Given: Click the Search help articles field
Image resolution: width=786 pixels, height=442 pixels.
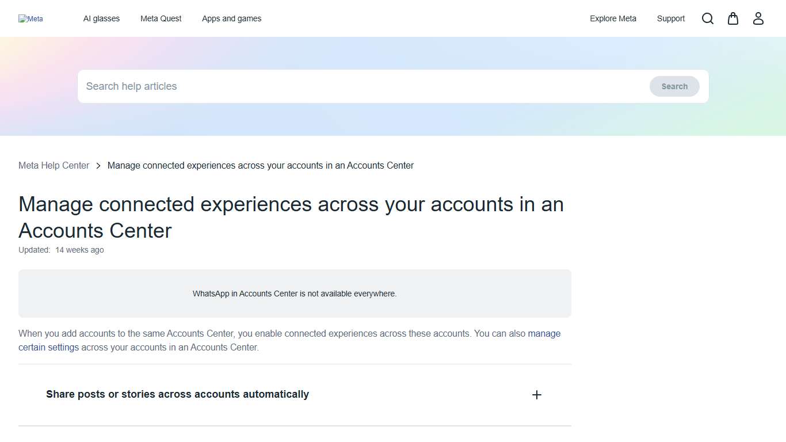Looking at the screenshot, I should 288,86.
